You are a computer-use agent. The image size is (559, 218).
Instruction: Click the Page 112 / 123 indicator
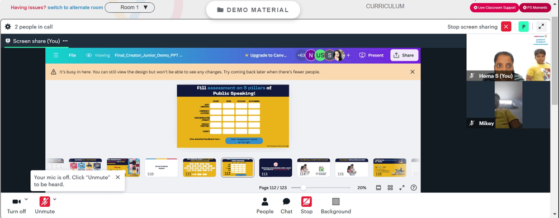pos(273,187)
